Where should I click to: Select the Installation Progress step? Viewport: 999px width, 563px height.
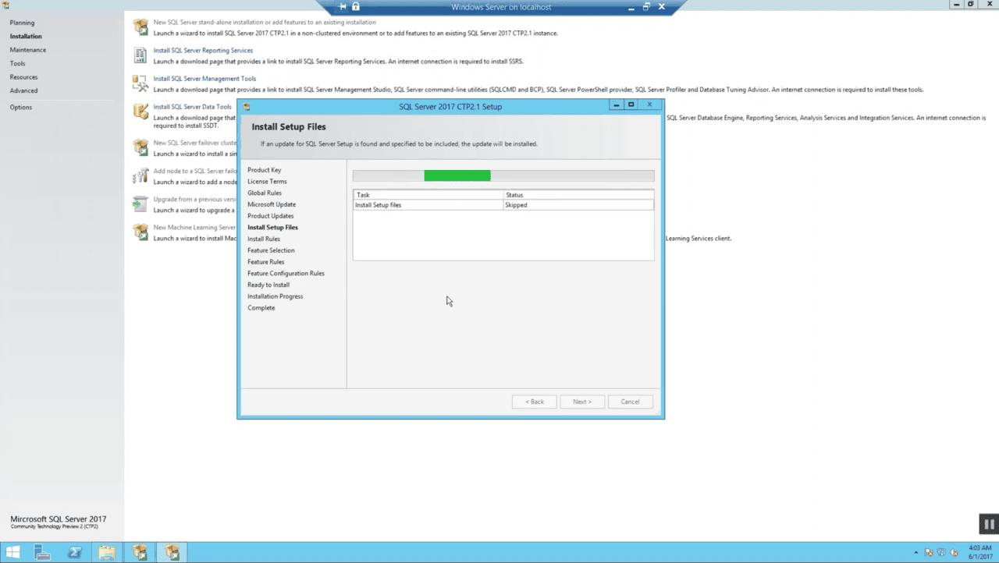click(276, 296)
